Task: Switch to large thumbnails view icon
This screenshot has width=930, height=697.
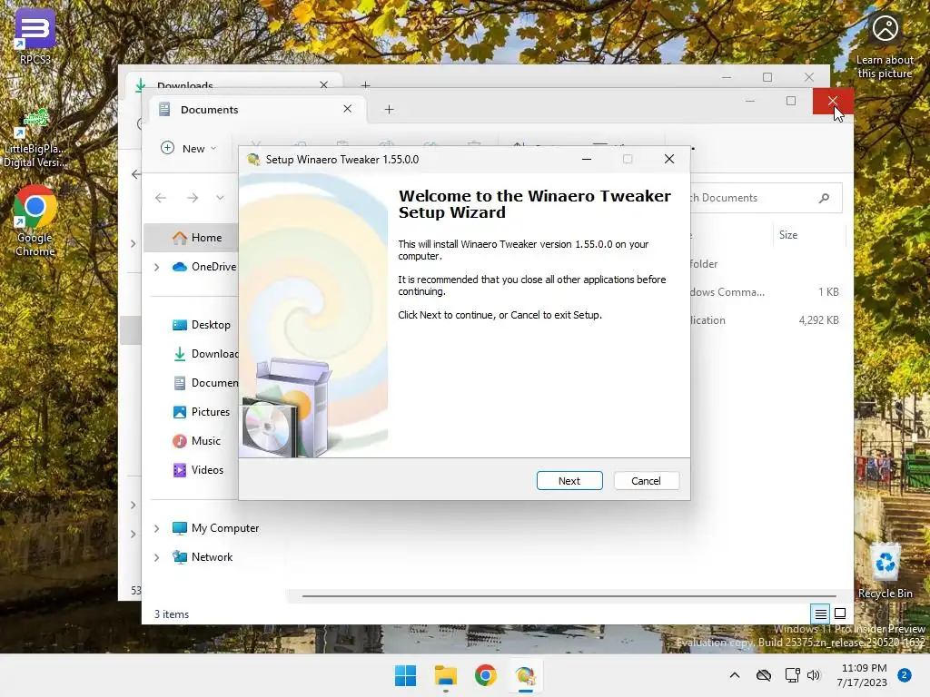Action: [x=840, y=614]
